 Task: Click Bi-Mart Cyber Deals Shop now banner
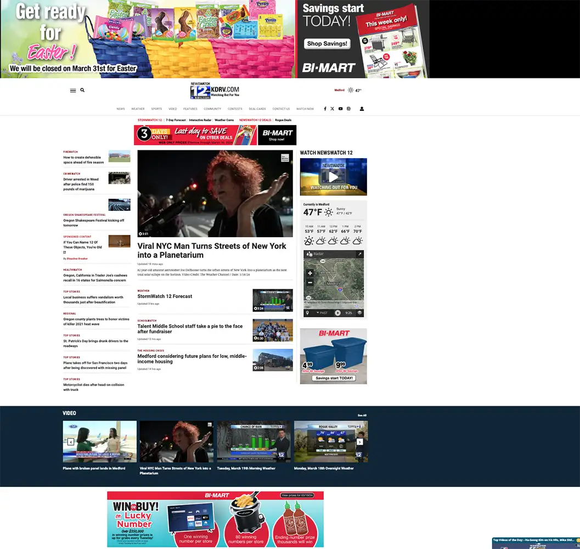tap(215, 135)
